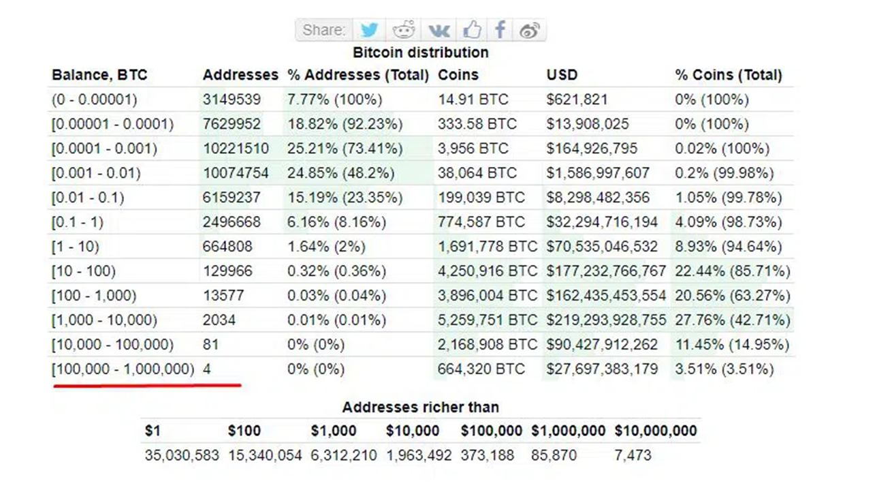877x488 pixels.
Task: Click the Addresses richer than title
Action: tap(421, 408)
